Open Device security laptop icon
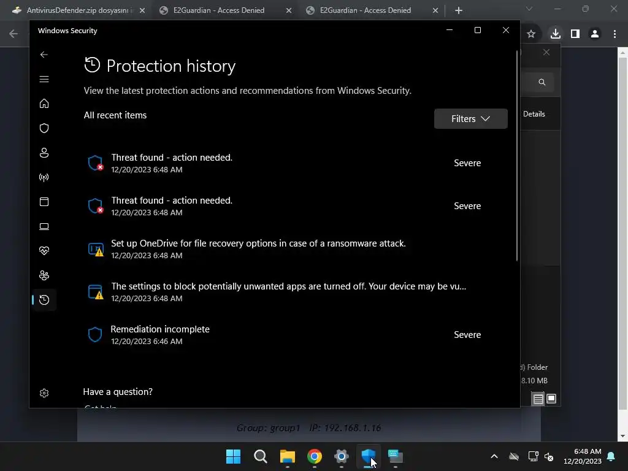 [x=44, y=226]
